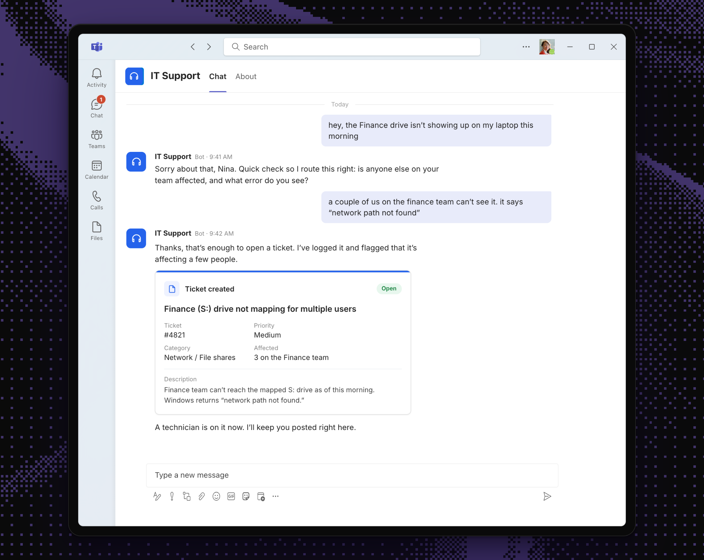Open the emoji picker
The height and width of the screenshot is (560, 704).
[216, 496]
